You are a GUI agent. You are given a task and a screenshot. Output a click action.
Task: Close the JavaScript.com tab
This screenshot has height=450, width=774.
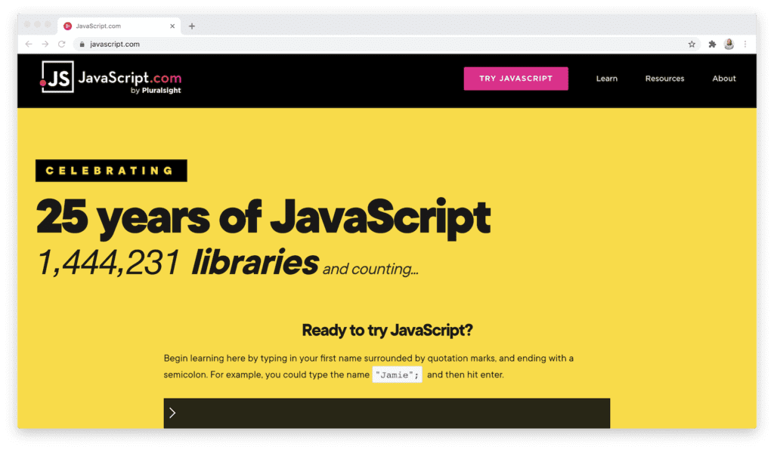[x=172, y=26]
